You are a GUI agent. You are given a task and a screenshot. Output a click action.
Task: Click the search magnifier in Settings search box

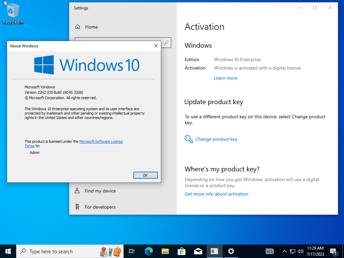pos(166,42)
